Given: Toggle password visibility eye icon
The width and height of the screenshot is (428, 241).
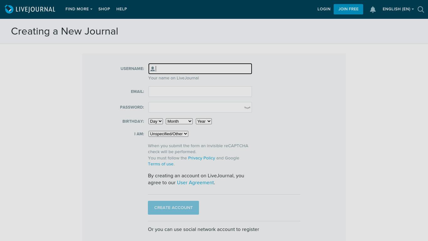Looking at the screenshot, I should [247, 108].
